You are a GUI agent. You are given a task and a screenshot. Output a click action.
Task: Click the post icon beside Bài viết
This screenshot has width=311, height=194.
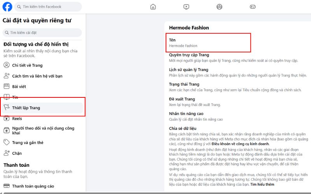[x=7, y=86]
